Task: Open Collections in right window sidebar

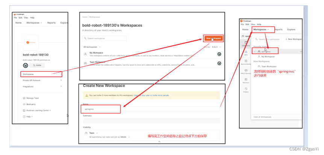Action: [x=246, y=44]
